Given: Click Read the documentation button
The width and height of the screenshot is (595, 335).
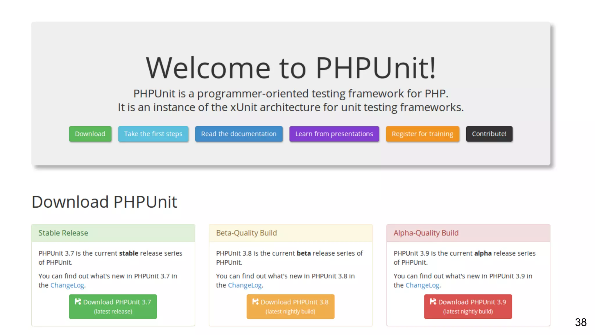Looking at the screenshot, I should (x=239, y=134).
